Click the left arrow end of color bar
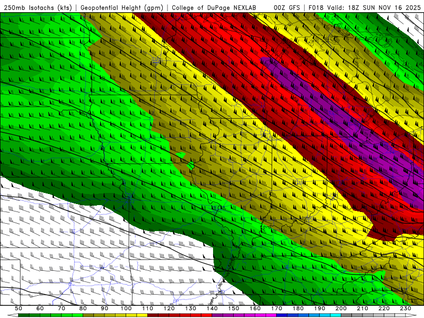 [13, 315]
